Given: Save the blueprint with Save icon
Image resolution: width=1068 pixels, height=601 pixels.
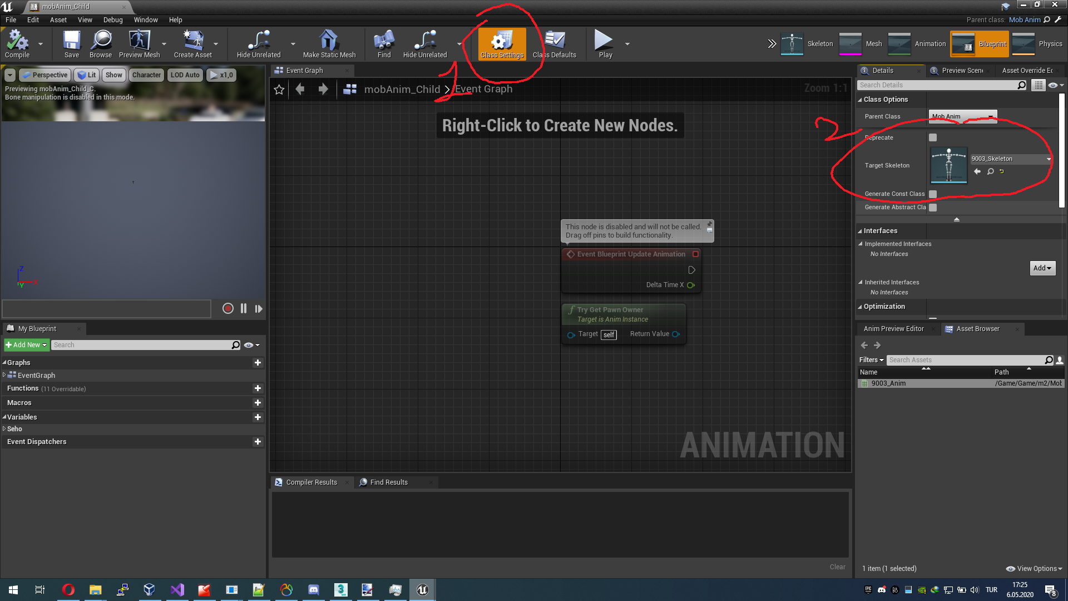Looking at the screenshot, I should pyautogui.click(x=71, y=44).
